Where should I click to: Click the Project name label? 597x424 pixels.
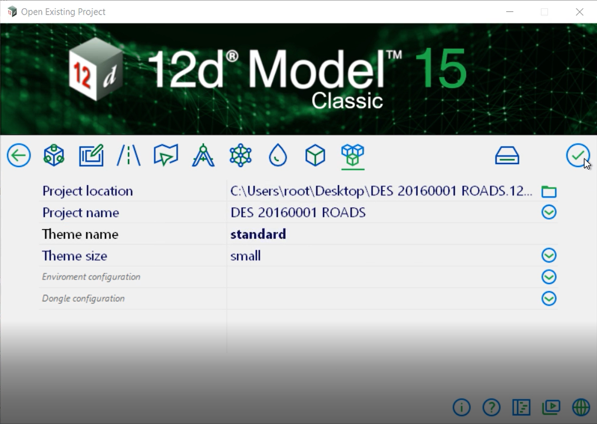(x=81, y=213)
